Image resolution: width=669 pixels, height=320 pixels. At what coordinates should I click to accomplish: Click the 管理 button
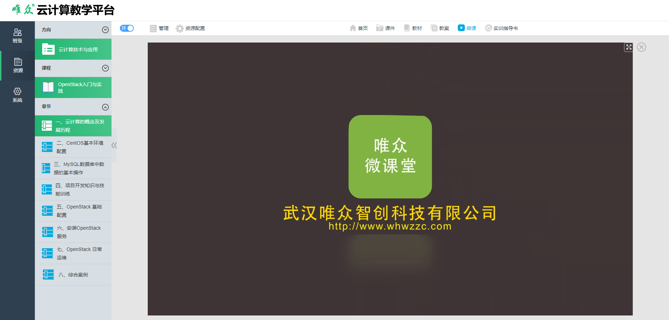click(159, 28)
